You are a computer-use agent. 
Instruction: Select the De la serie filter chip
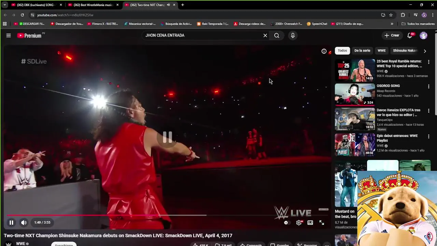point(362,51)
